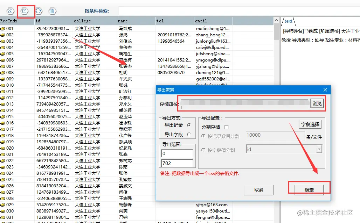Click the 存储路径 path input field
Viewport: 360px width, 223px height.
(245, 104)
